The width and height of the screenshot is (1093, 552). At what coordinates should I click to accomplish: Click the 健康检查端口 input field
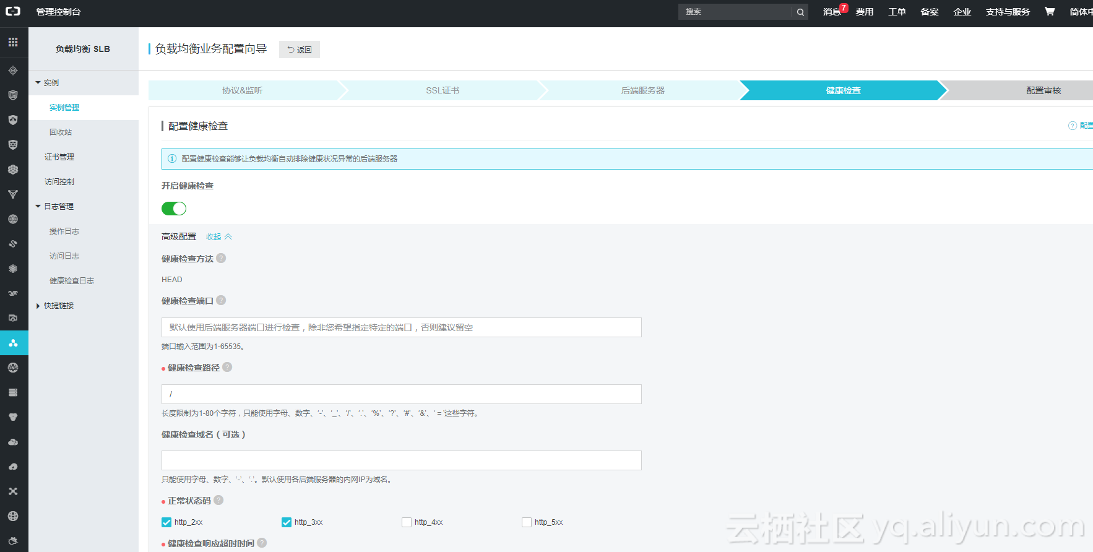coord(402,327)
